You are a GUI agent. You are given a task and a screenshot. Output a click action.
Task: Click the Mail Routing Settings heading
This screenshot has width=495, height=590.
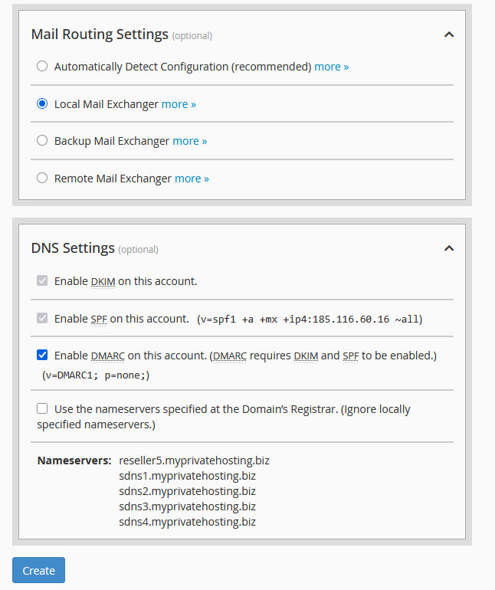coord(100,34)
